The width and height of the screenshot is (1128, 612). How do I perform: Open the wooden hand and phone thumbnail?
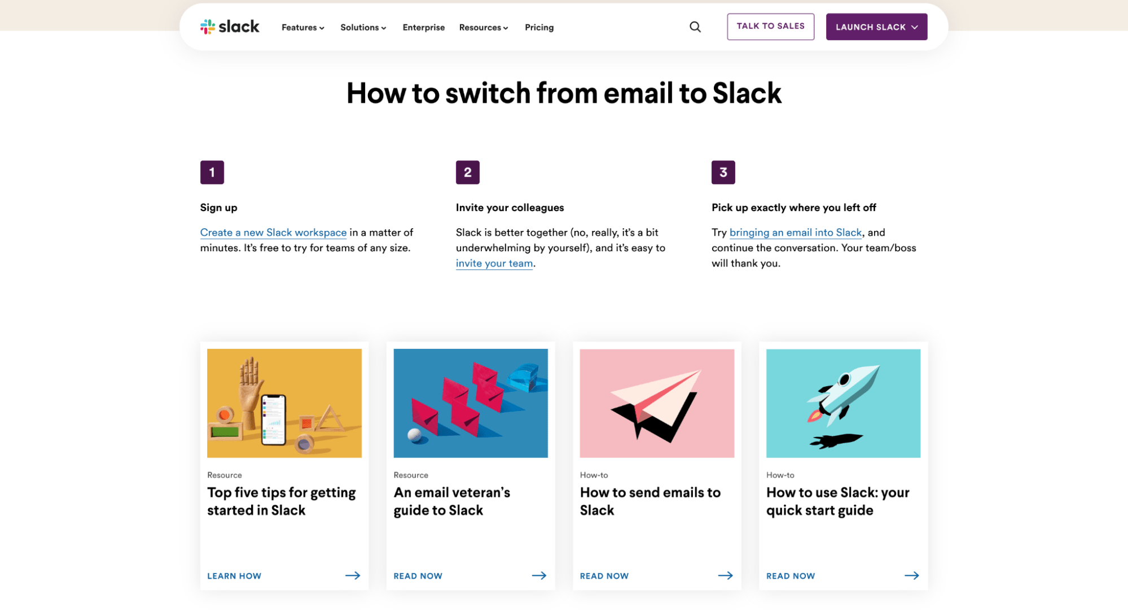tap(284, 403)
